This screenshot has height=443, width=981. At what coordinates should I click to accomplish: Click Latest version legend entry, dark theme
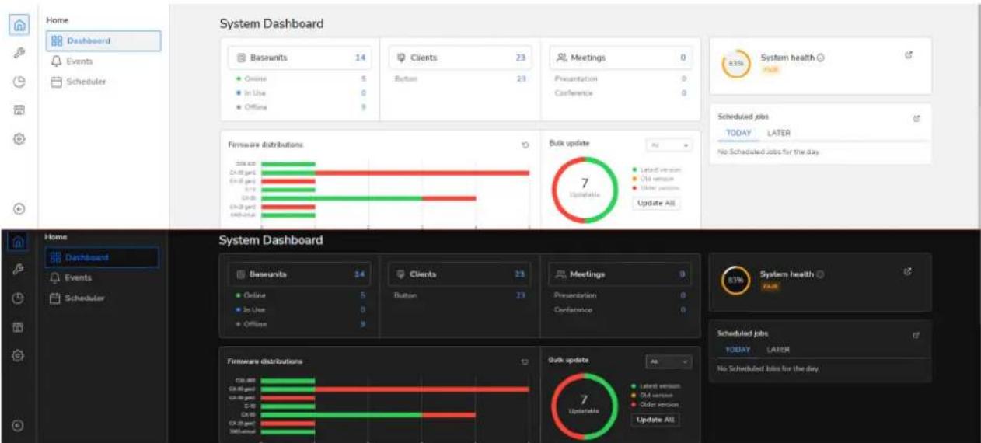(x=656, y=385)
